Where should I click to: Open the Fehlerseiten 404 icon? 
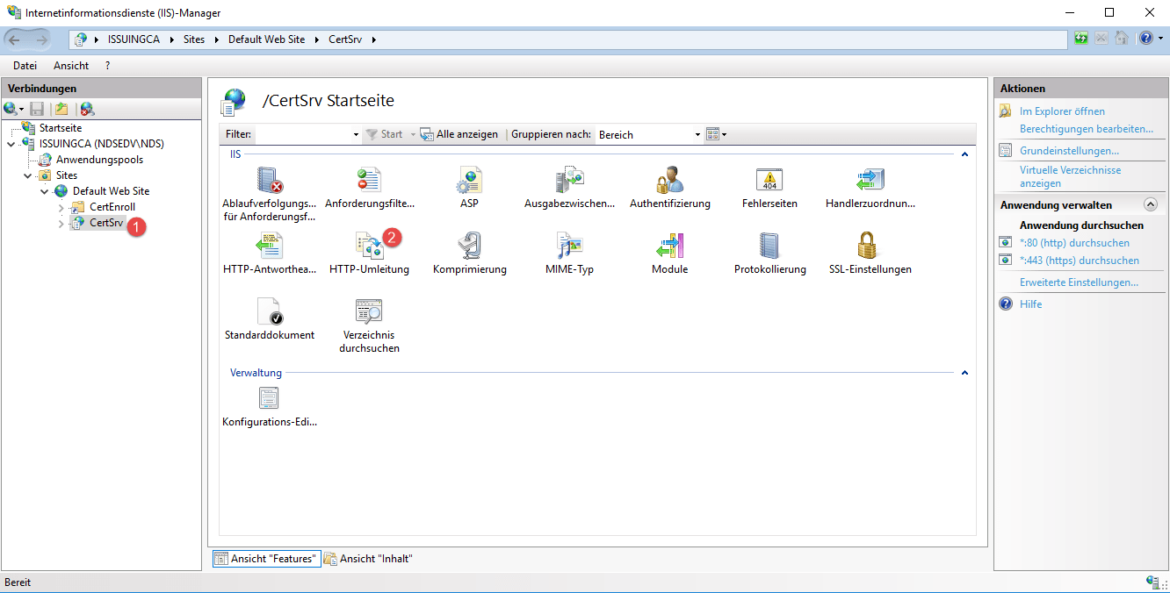coord(769,181)
